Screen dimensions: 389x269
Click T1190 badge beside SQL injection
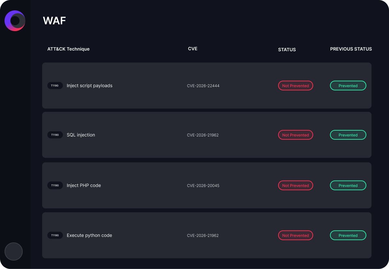click(55, 135)
